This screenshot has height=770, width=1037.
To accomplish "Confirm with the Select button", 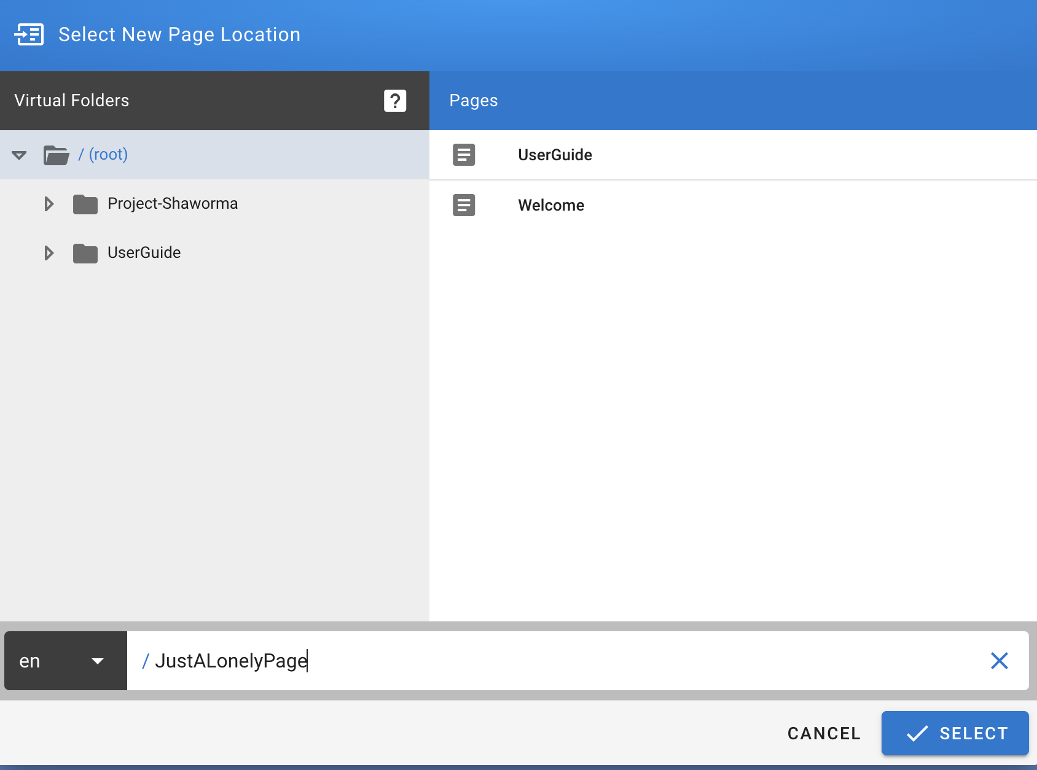I will point(955,733).
